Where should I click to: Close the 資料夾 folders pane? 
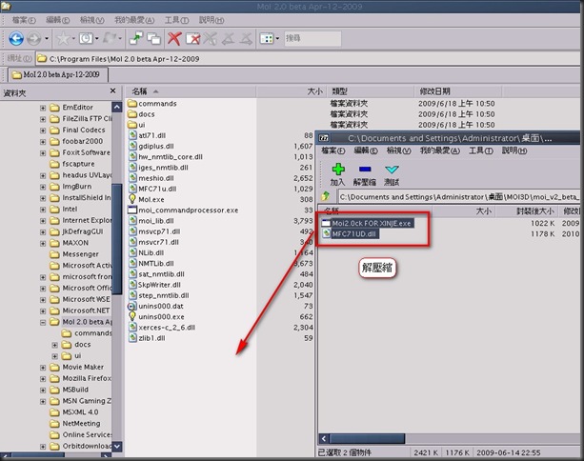112,91
